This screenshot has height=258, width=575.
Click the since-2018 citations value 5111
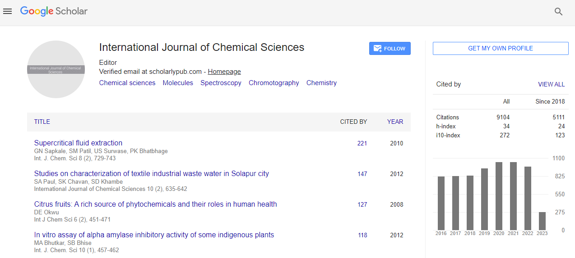point(558,117)
